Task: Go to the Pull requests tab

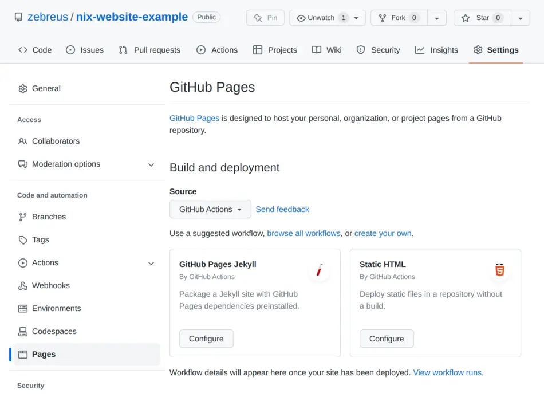Action: coord(150,50)
